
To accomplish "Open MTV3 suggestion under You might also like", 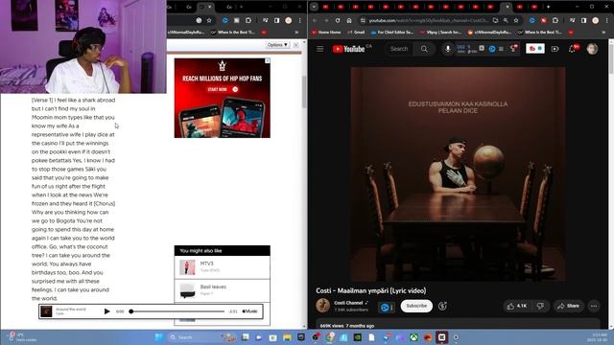I will (222, 267).
